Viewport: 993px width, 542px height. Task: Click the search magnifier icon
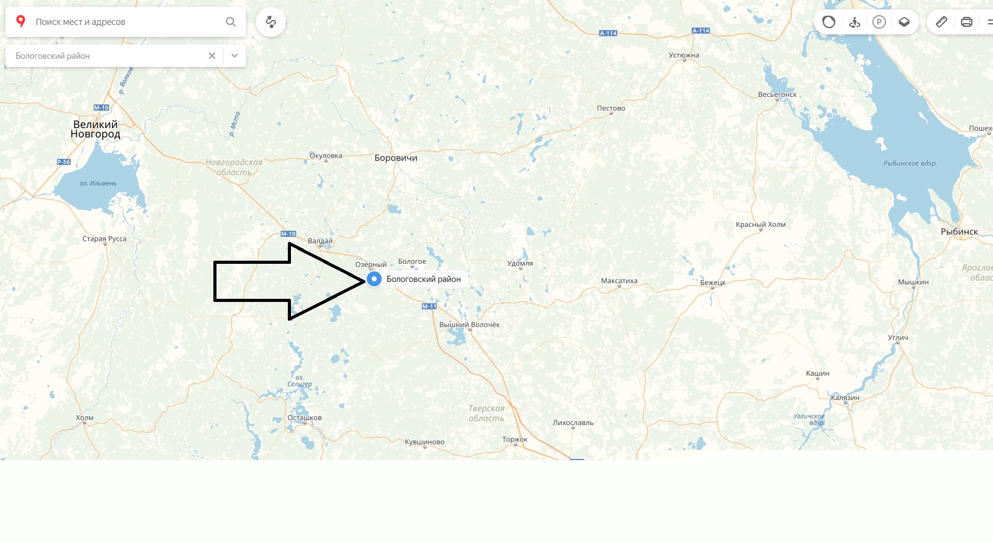click(231, 22)
